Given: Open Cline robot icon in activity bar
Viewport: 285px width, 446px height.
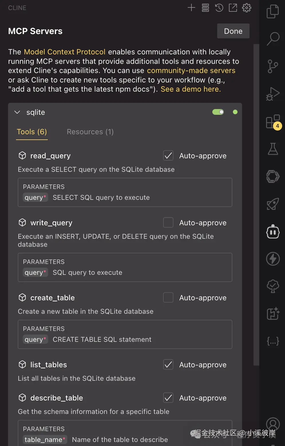Looking at the screenshot, I should [x=273, y=231].
